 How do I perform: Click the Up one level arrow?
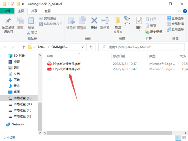coord(23,47)
